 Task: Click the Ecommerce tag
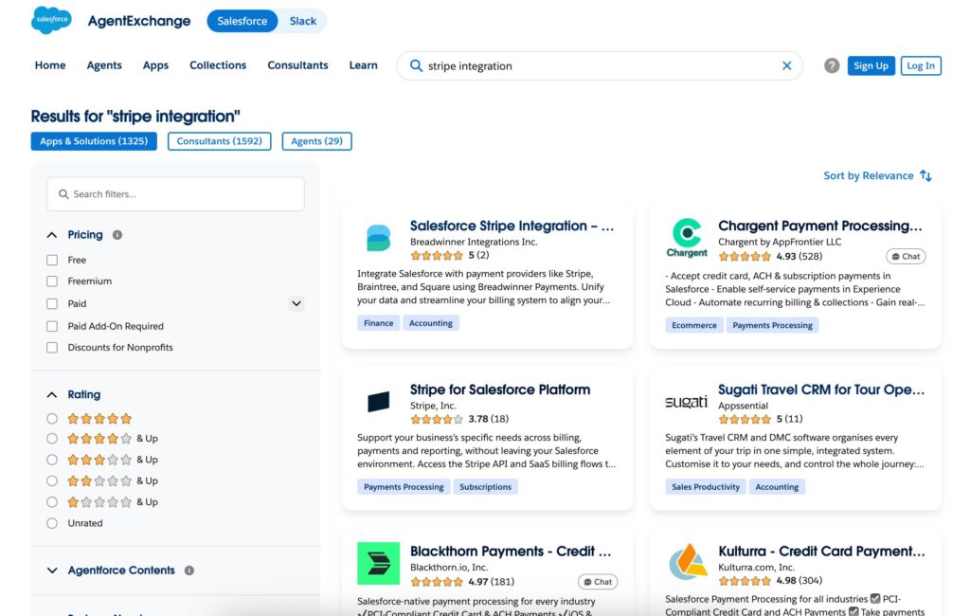[694, 325]
